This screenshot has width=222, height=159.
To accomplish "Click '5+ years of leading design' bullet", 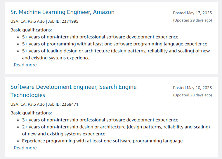I will 116,51.
